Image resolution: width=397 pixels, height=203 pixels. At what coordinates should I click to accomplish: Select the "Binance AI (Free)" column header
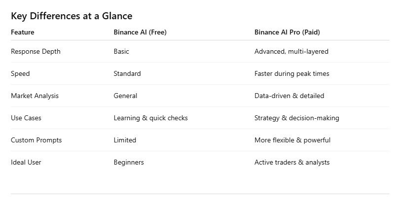[138, 33]
